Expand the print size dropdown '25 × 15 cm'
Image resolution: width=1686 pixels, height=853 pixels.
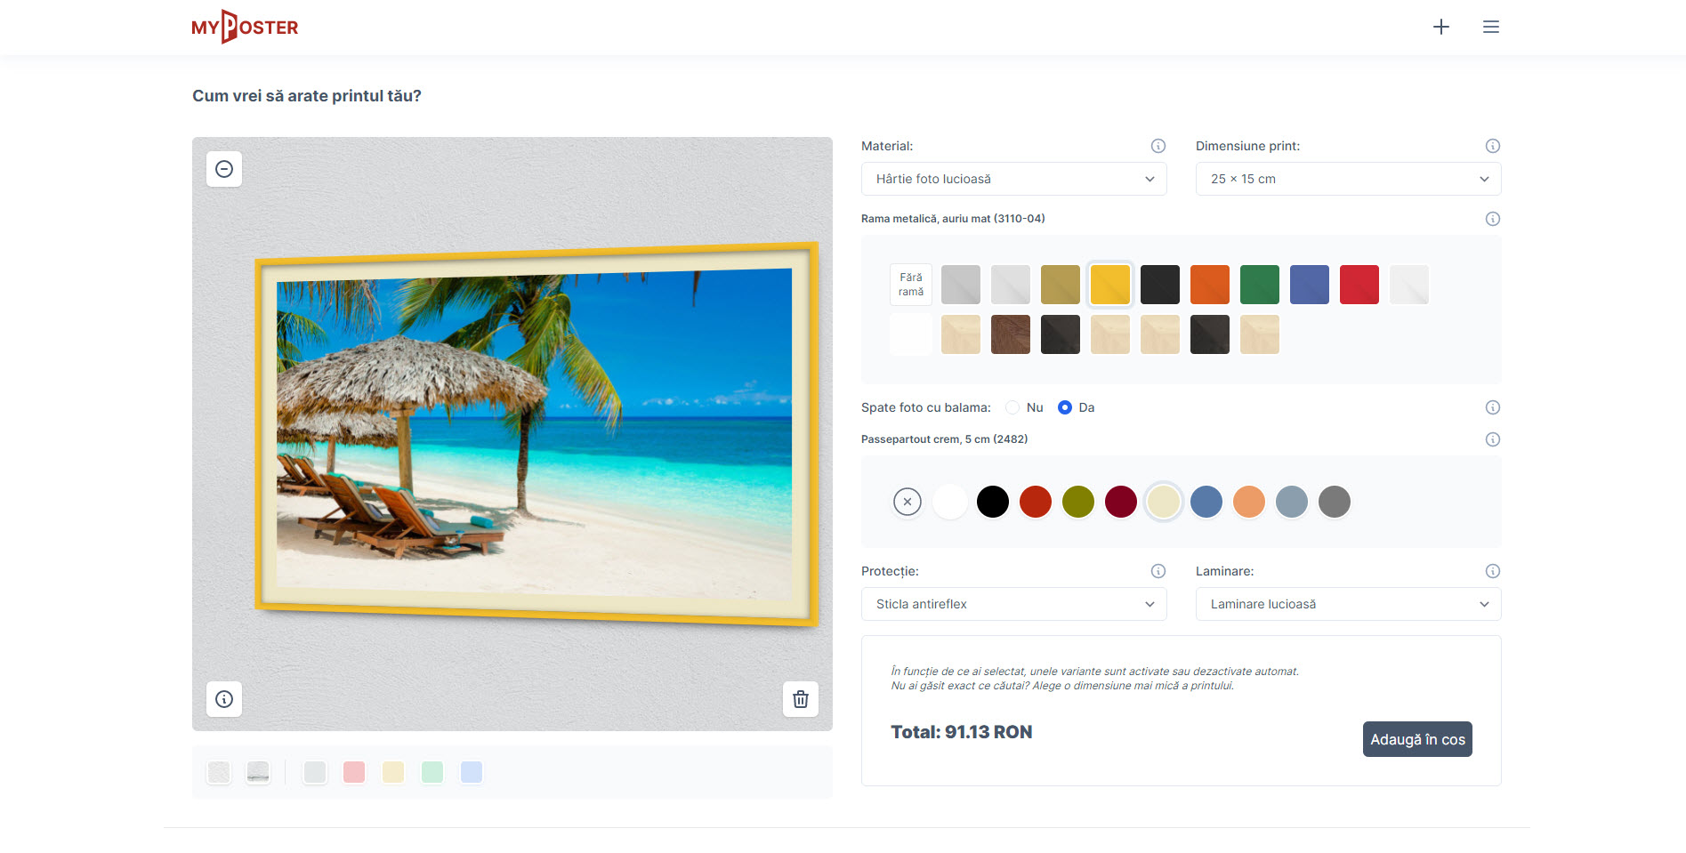point(1349,179)
